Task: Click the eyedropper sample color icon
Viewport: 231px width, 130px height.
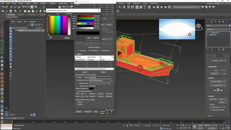Action: [x=51, y=38]
